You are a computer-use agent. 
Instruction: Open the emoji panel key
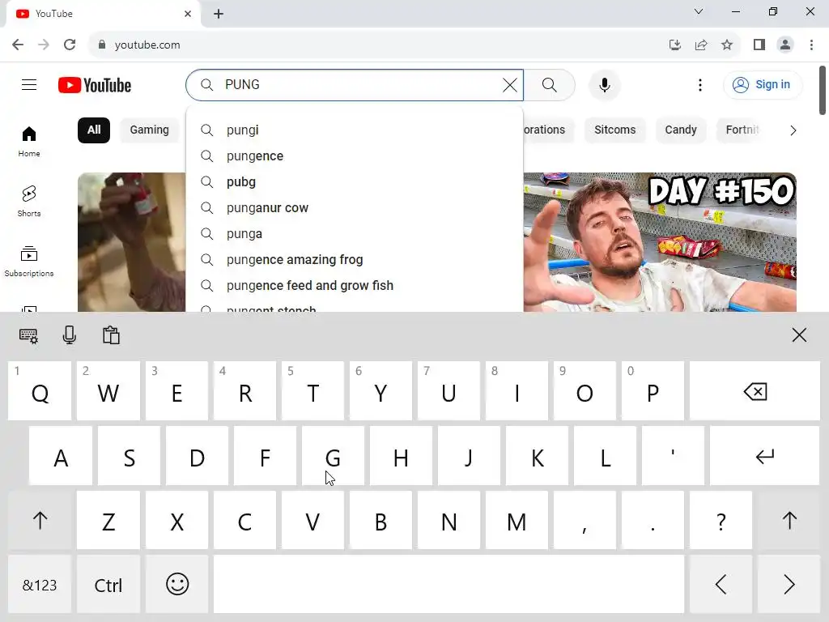(177, 585)
